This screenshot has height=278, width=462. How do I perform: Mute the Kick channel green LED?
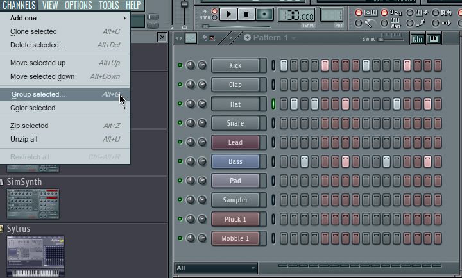(180, 65)
